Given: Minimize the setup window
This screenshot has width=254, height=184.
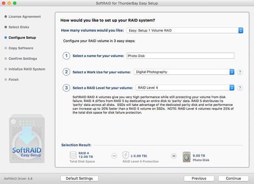Looking at the screenshot, I should [11, 3].
